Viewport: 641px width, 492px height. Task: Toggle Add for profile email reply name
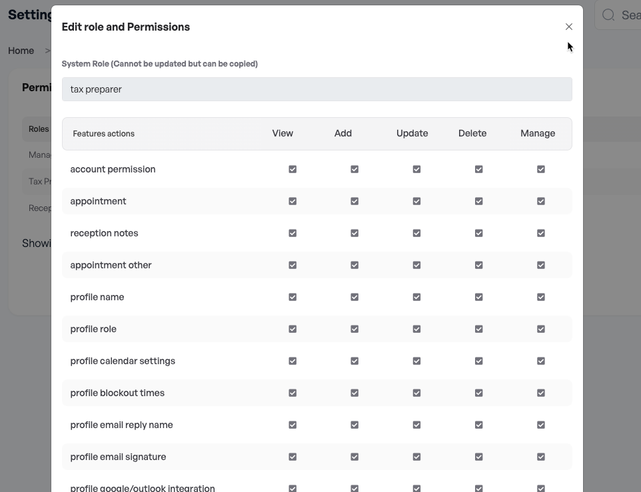(354, 425)
